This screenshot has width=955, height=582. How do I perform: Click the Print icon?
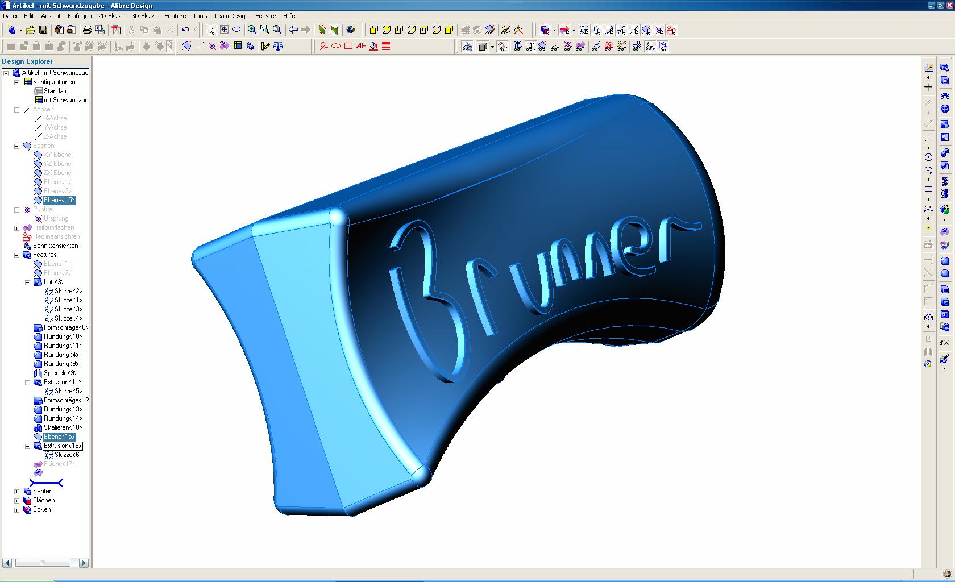[x=88, y=30]
